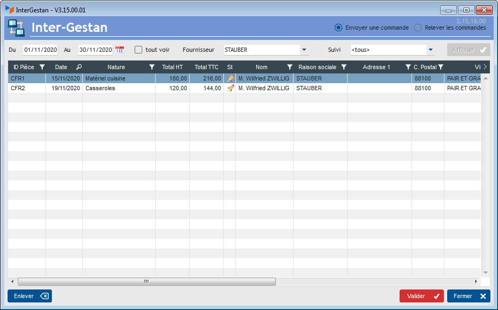
Task: Click the rocket status icon on row CFR1
Action: [x=230, y=78]
